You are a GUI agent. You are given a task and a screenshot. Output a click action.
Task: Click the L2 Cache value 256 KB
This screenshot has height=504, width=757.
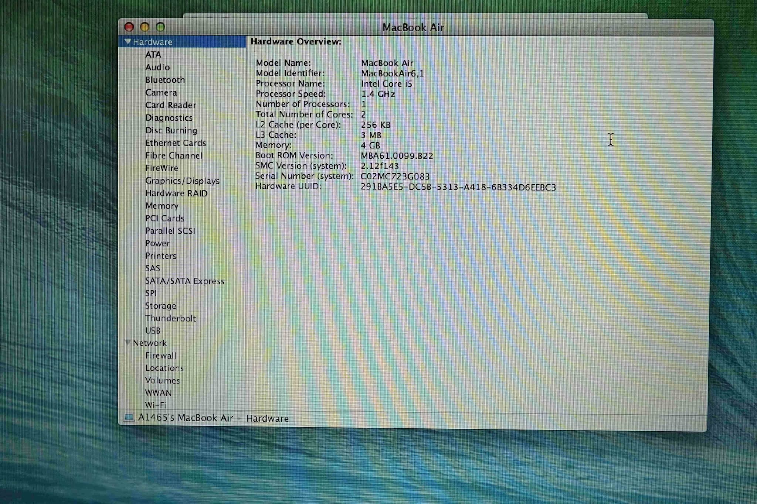coord(376,125)
